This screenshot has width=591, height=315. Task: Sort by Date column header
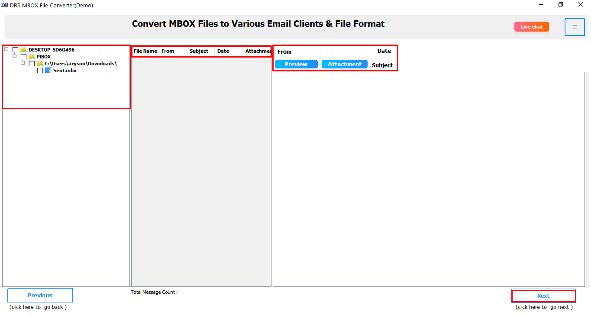click(229, 51)
